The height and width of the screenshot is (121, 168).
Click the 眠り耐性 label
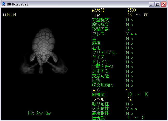[x=100, y=104]
